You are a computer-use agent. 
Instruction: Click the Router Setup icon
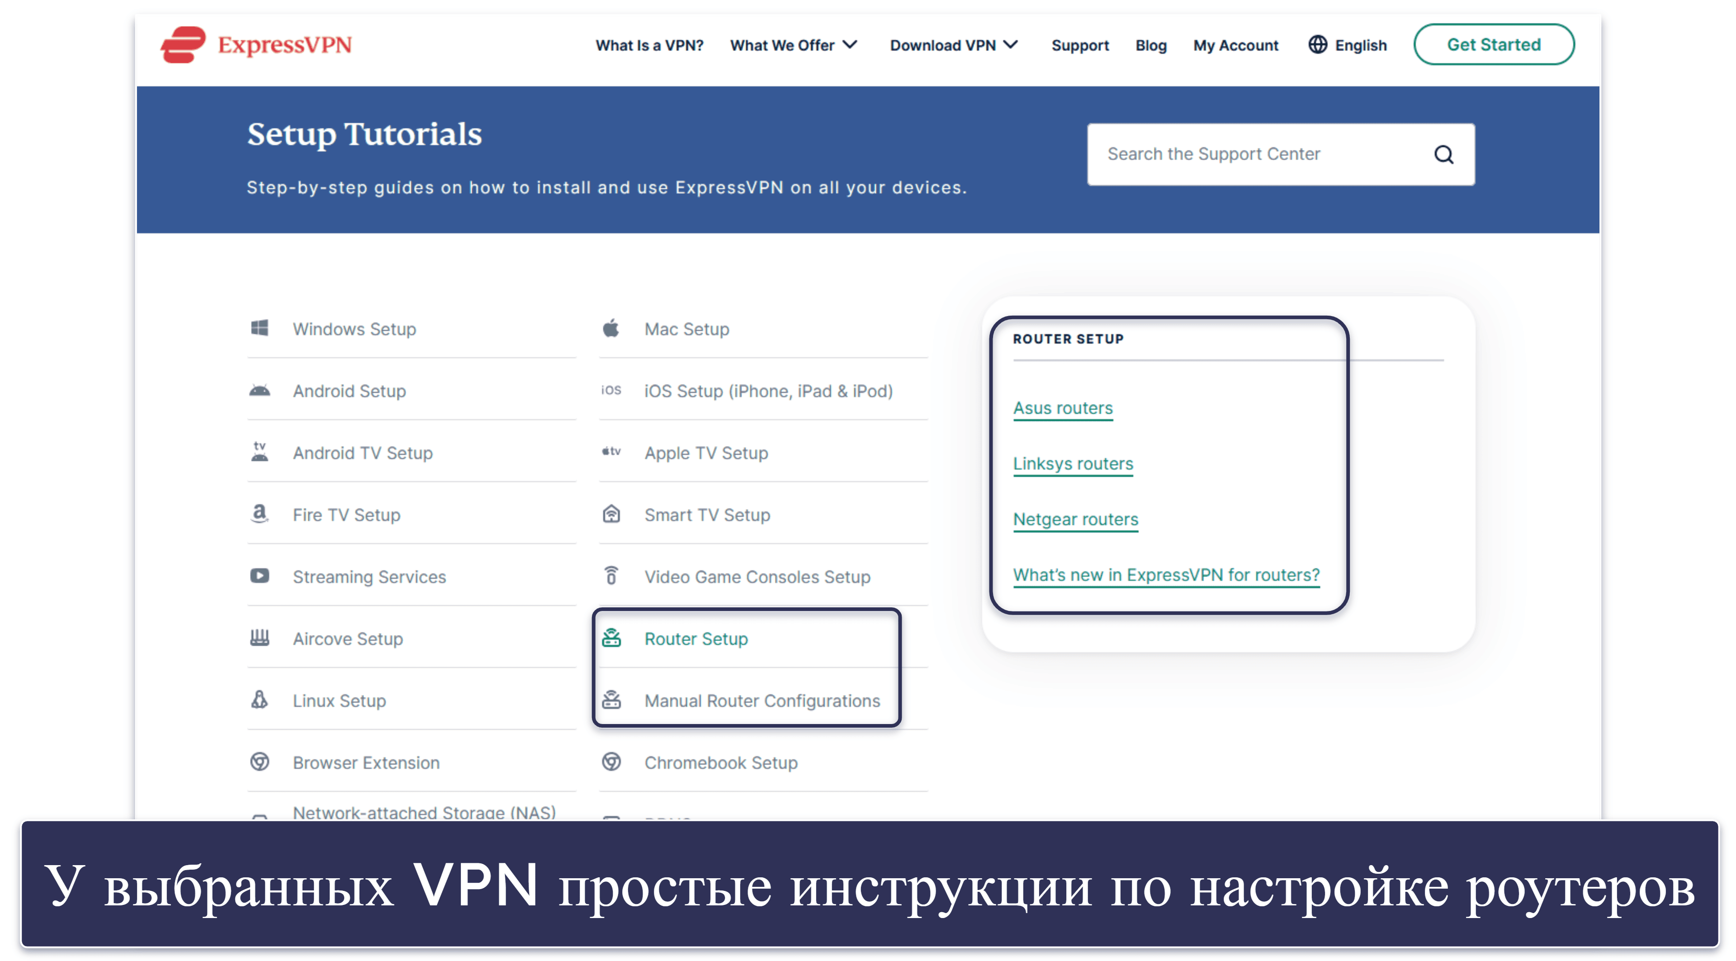click(605, 639)
